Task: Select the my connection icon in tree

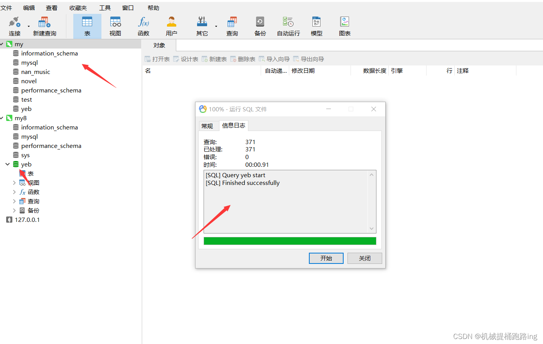Action: pyautogui.click(x=9, y=44)
